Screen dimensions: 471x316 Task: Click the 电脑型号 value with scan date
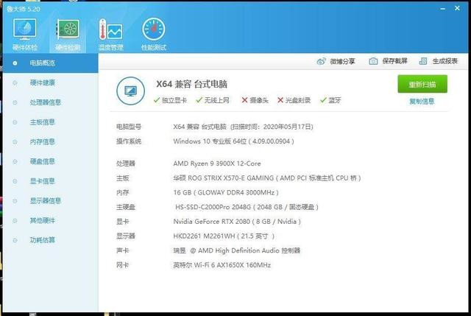point(243,127)
